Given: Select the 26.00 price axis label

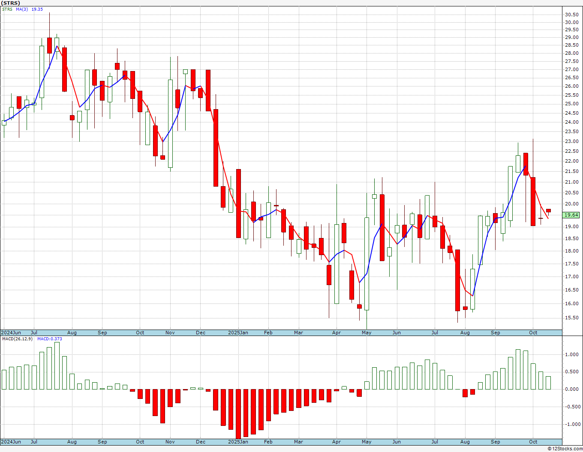Looking at the screenshot, I should click(571, 86).
